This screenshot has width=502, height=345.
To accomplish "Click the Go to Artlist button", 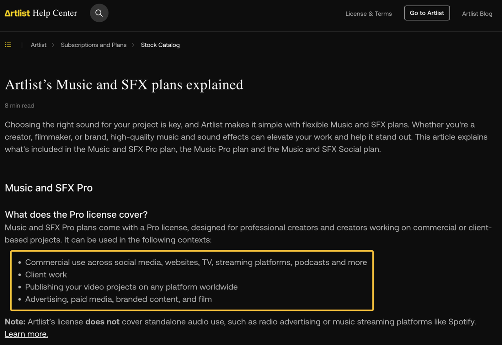I will click(427, 13).
